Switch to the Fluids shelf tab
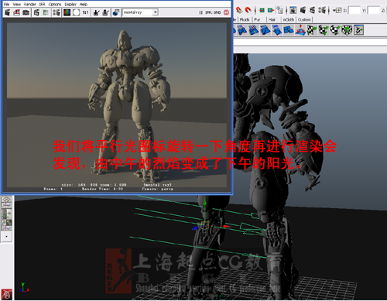 [245, 19]
